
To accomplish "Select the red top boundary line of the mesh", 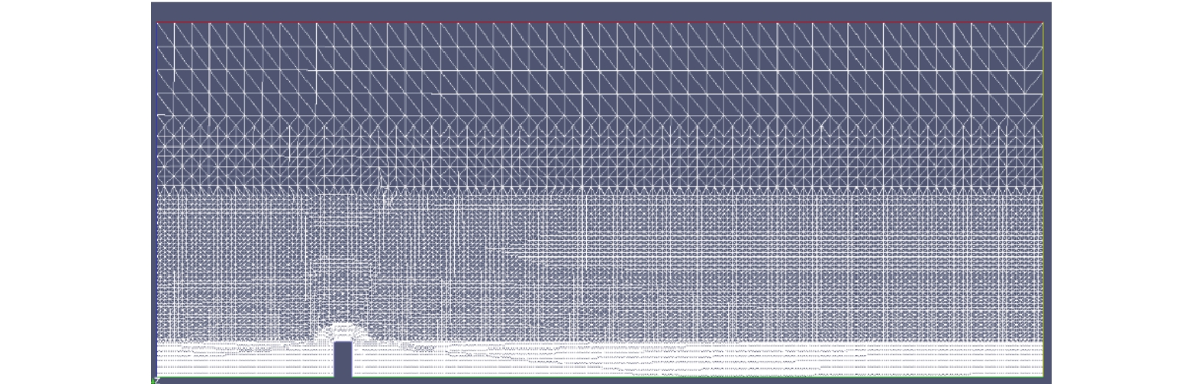I will (599, 23).
